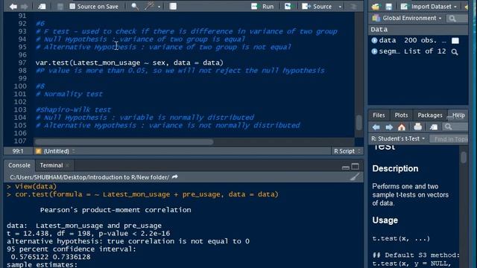Viewport: 477px width, 268px height.
Task: Go forward to next source location
Action: click(25, 7)
